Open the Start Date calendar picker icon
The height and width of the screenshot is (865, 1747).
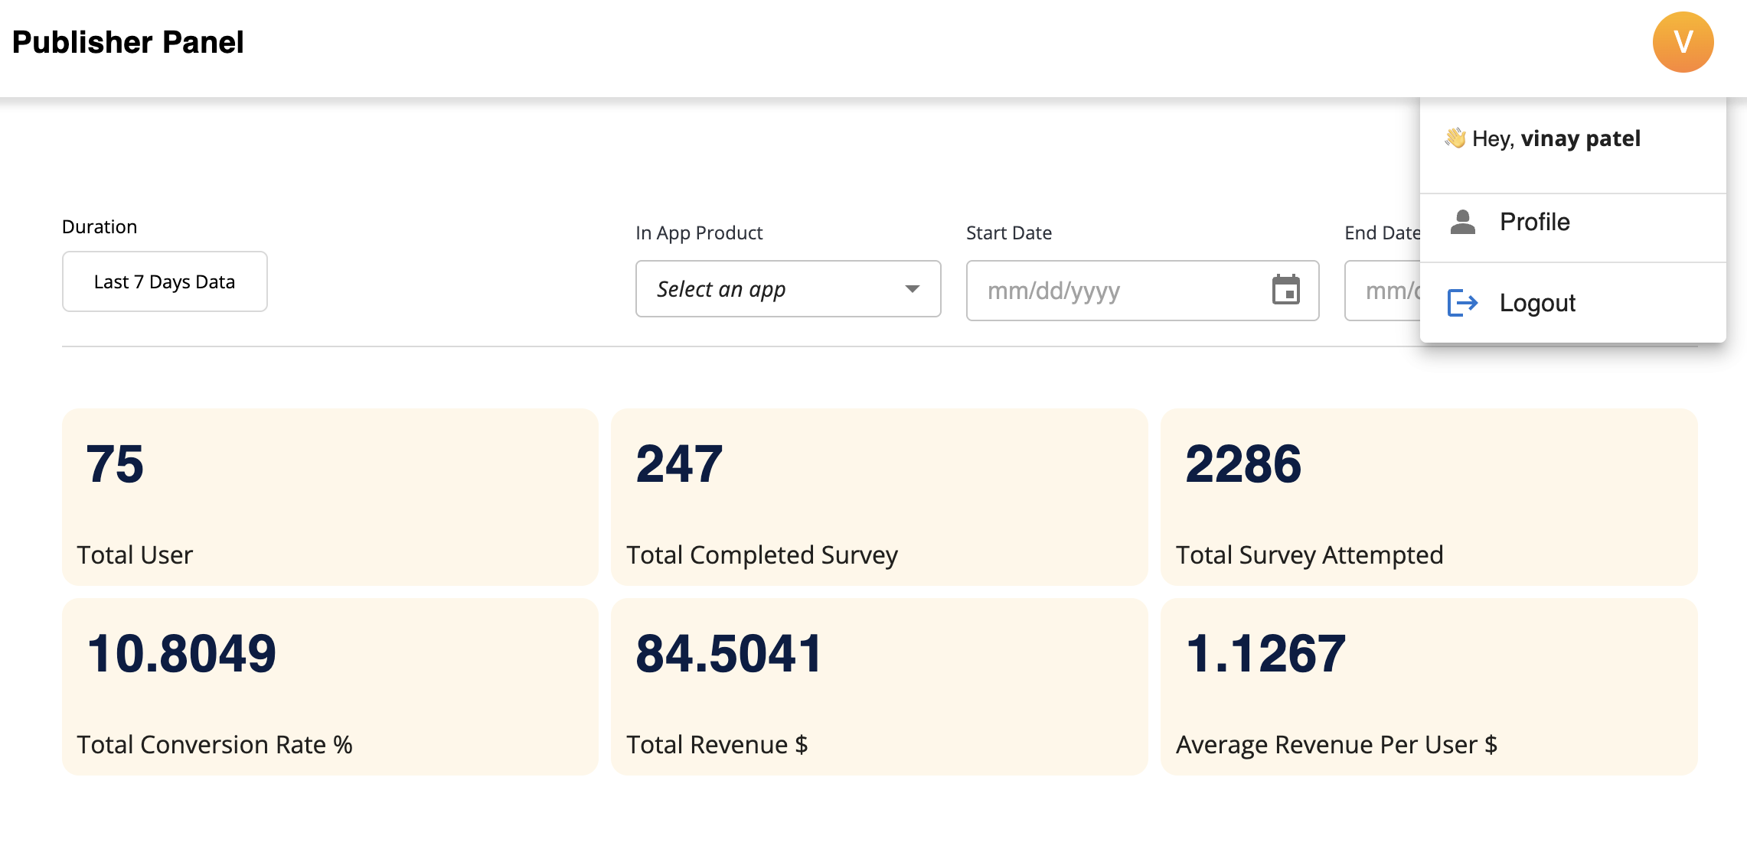[x=1285, y=290]
